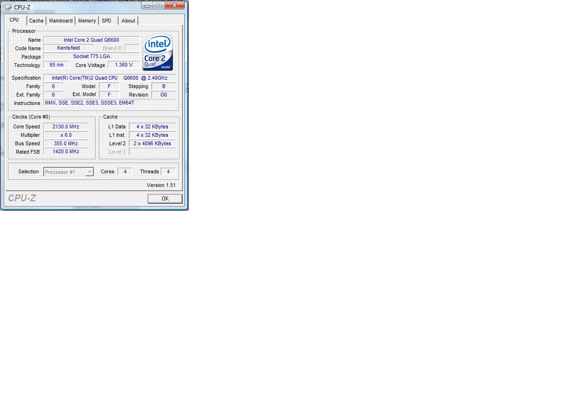Image resolution: width=571 pixels, height=402 pixels.
Task: Click the Code Name value Kentsfield
Action: click(x=68, y=48)
